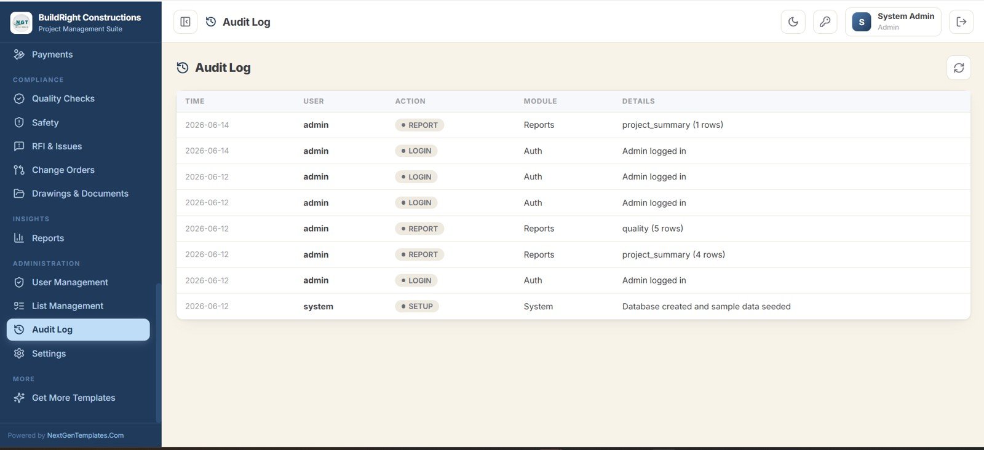
Task: Click the REPORT badge for quality (5 rows)
Action: point(419,229)
